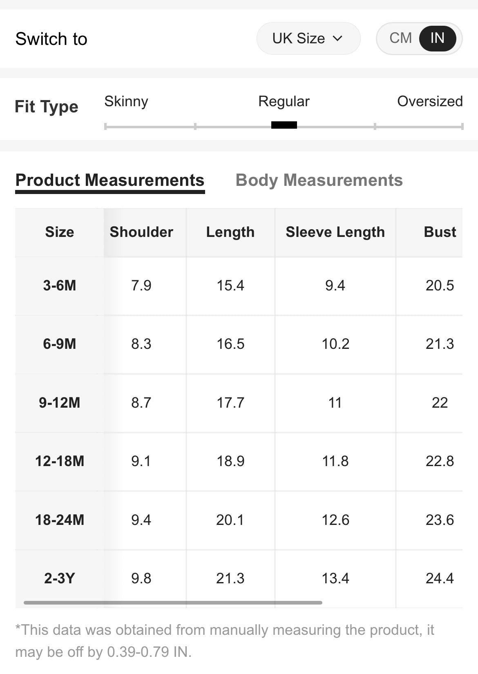The height and width of the screenshot is (674, 478).
Task: Click the Regular marker on fit slider
Action: (x=284, y=125)
